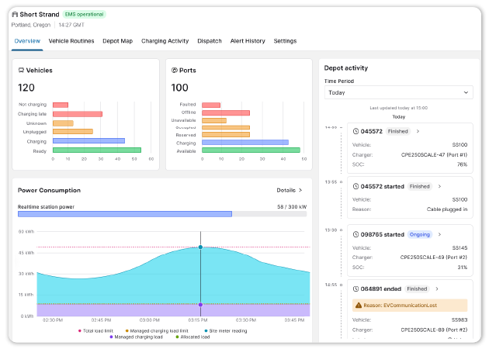The height and width of the screenshot is (349, 489).
Task: Click the clock icon on 045572 started
Action: [x=355, y=186]
